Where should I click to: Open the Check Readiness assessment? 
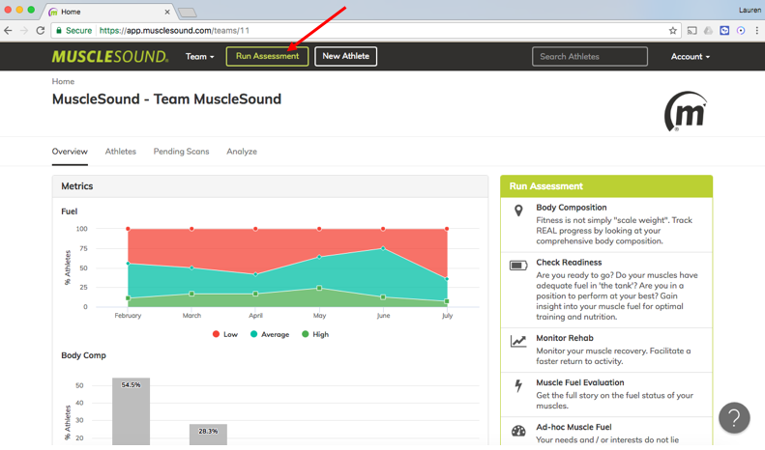tap(569, 263)
